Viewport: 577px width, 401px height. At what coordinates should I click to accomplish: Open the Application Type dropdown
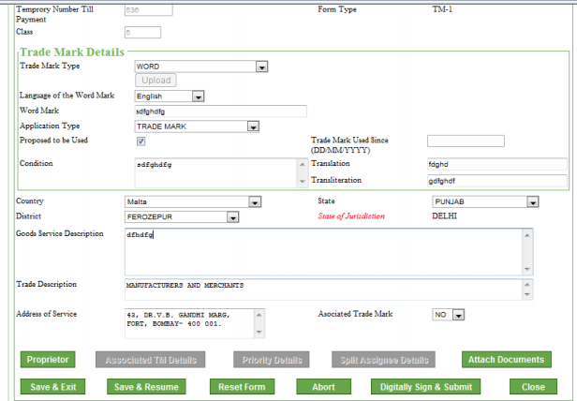pyautogui.click(x=197, y=126)
